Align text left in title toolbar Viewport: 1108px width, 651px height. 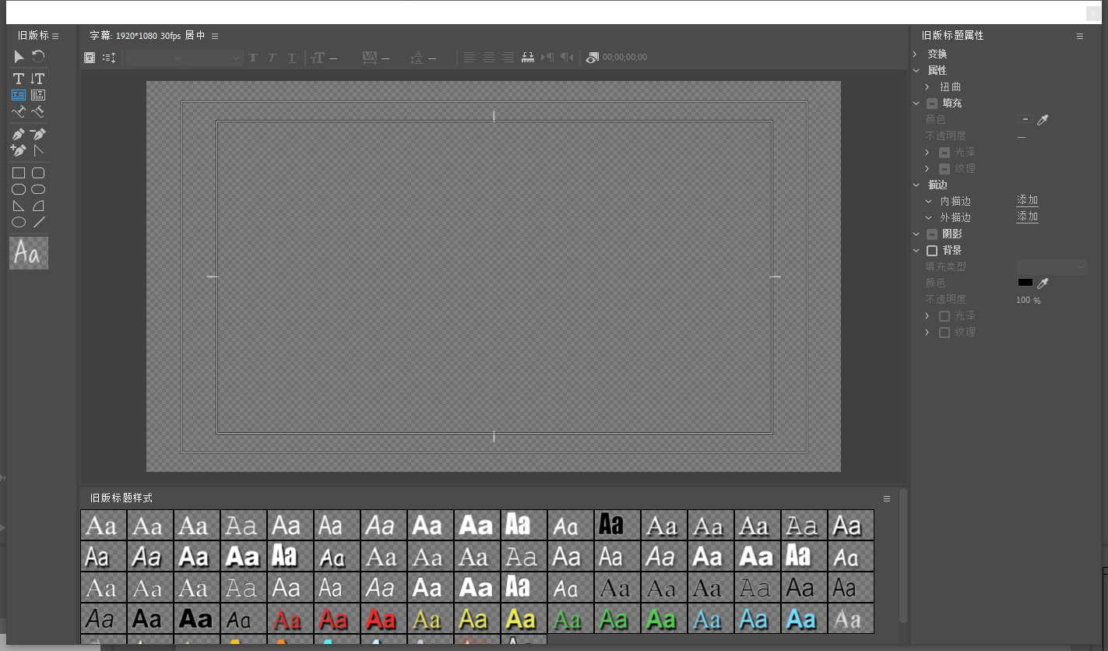[x=470, y=58]
